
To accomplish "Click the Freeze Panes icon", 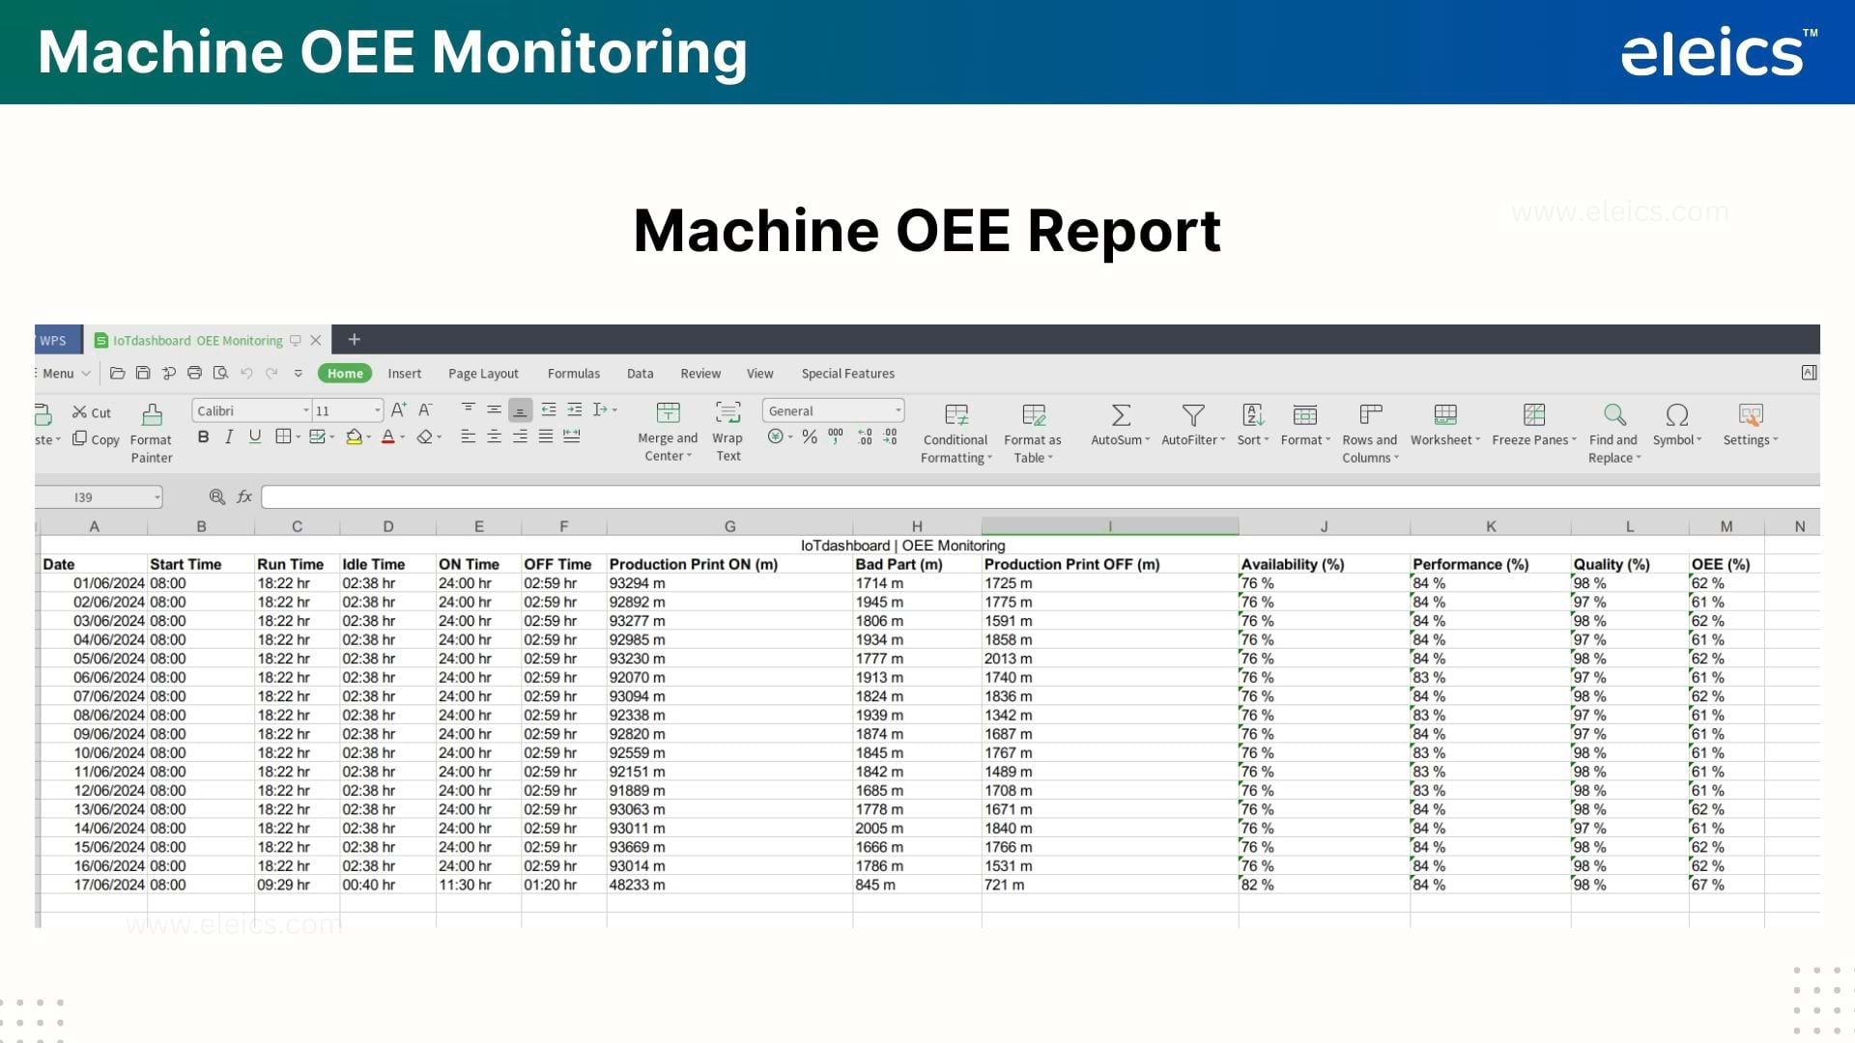I will (1534, 415).
